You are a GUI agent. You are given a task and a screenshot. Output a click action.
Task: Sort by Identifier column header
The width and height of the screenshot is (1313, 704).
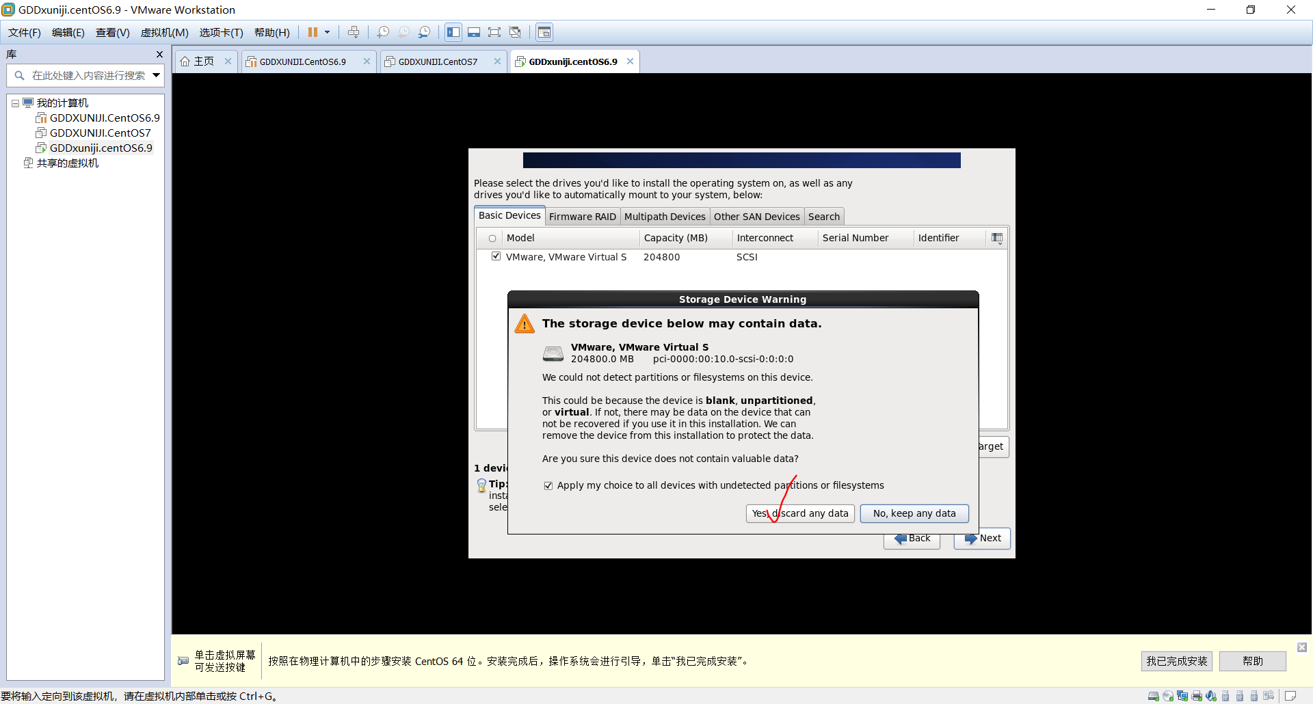(950, 238)
